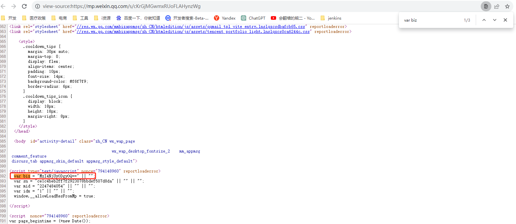Jump to the previous find result

[484, 20]
